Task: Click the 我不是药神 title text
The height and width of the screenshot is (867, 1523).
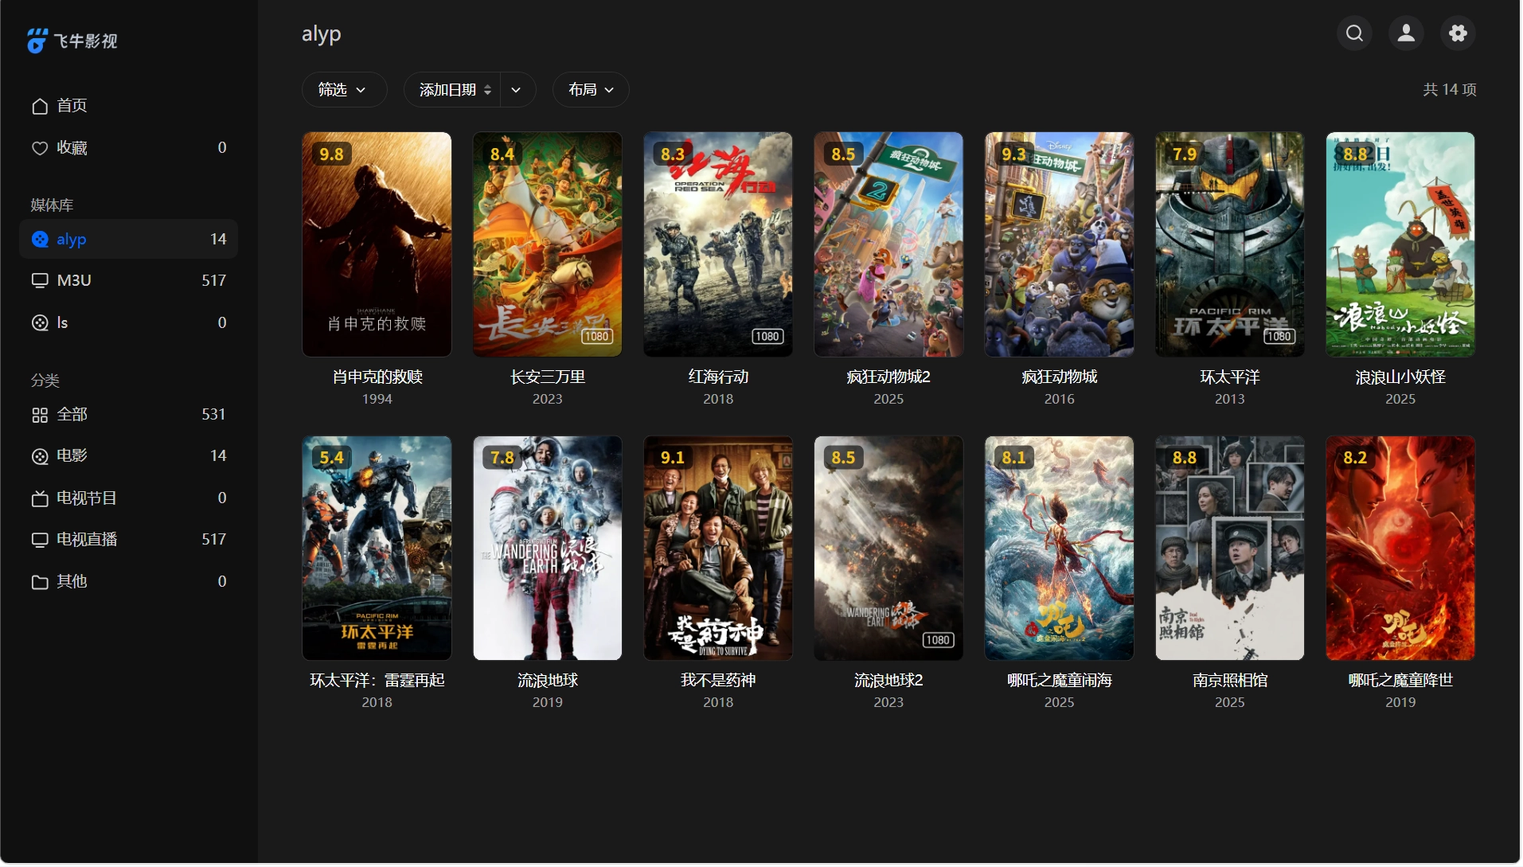Action: click(718, 681)
